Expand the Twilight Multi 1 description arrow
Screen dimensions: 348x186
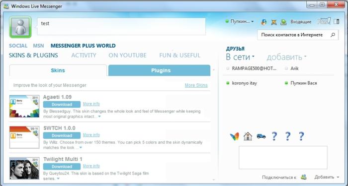click(58, 179)
